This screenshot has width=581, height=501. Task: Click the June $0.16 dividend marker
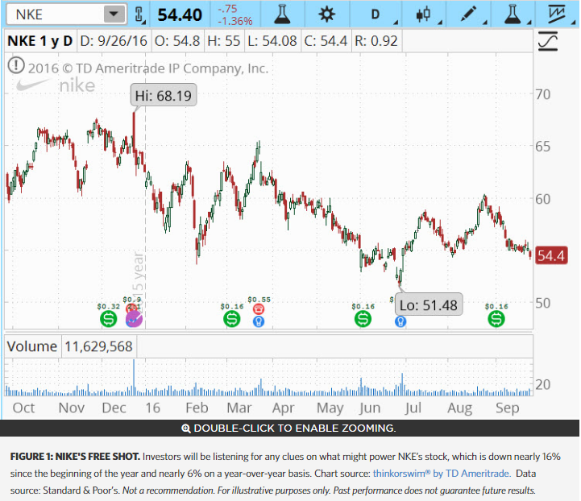(363, 319)
